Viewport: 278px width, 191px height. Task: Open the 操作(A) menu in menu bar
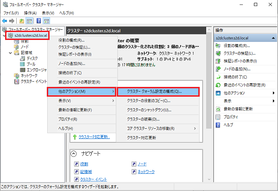(31, 13)
